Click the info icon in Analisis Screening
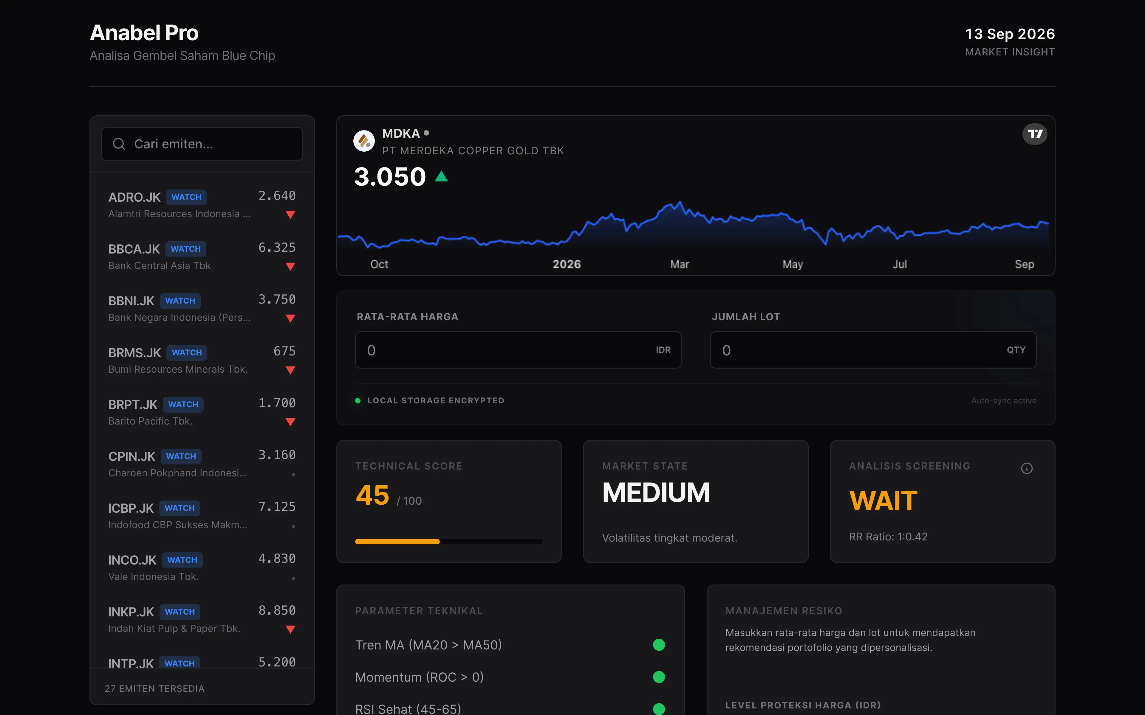Image resolution: width=1145 pixels, height=715 pixels. tap(1027, 468)
